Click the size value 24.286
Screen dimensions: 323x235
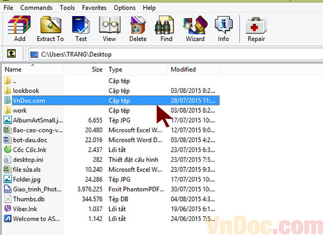[x=94, y=180]
